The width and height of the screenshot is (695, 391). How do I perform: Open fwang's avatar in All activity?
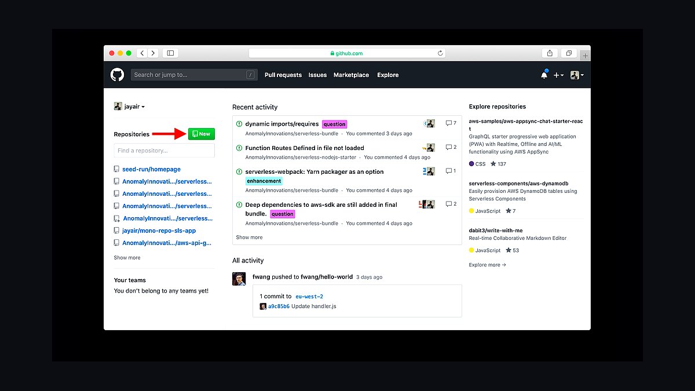(239, 279)
